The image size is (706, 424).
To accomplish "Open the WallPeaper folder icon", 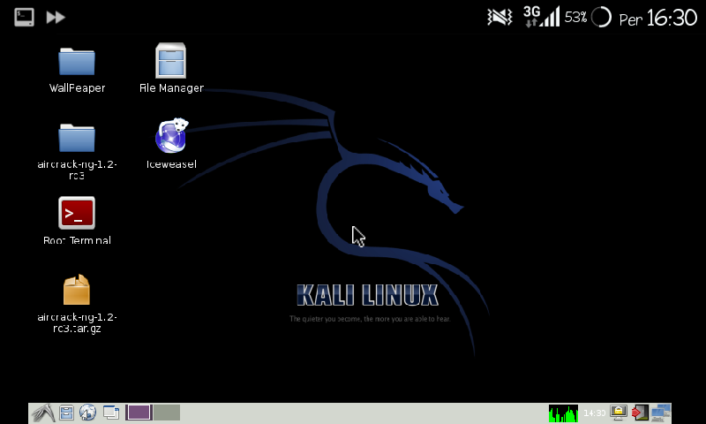I will tap(77, 62).
